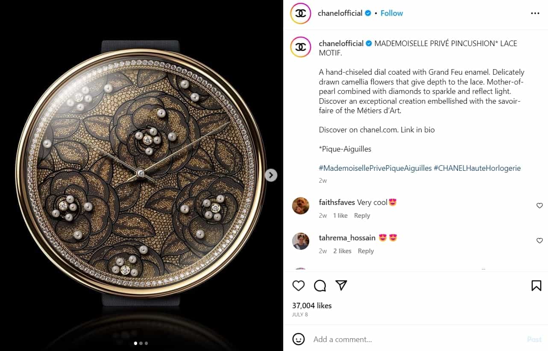Follow the chanelofficial account
The image size is (548, 351).
[392, 13]
